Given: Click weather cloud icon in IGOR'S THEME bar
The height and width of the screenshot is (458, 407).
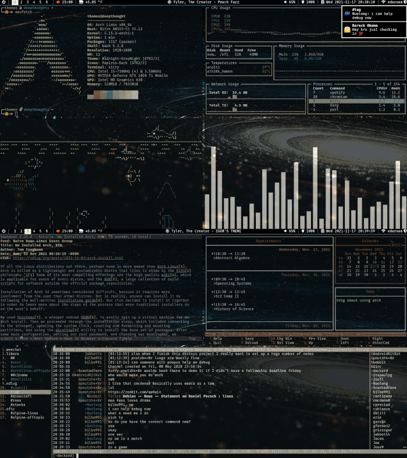Looking at the screenshot, I should tap(81, 231).
